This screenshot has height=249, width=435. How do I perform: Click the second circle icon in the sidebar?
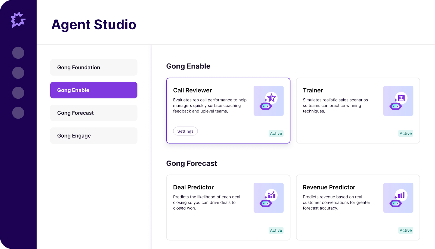click(18, 73)
